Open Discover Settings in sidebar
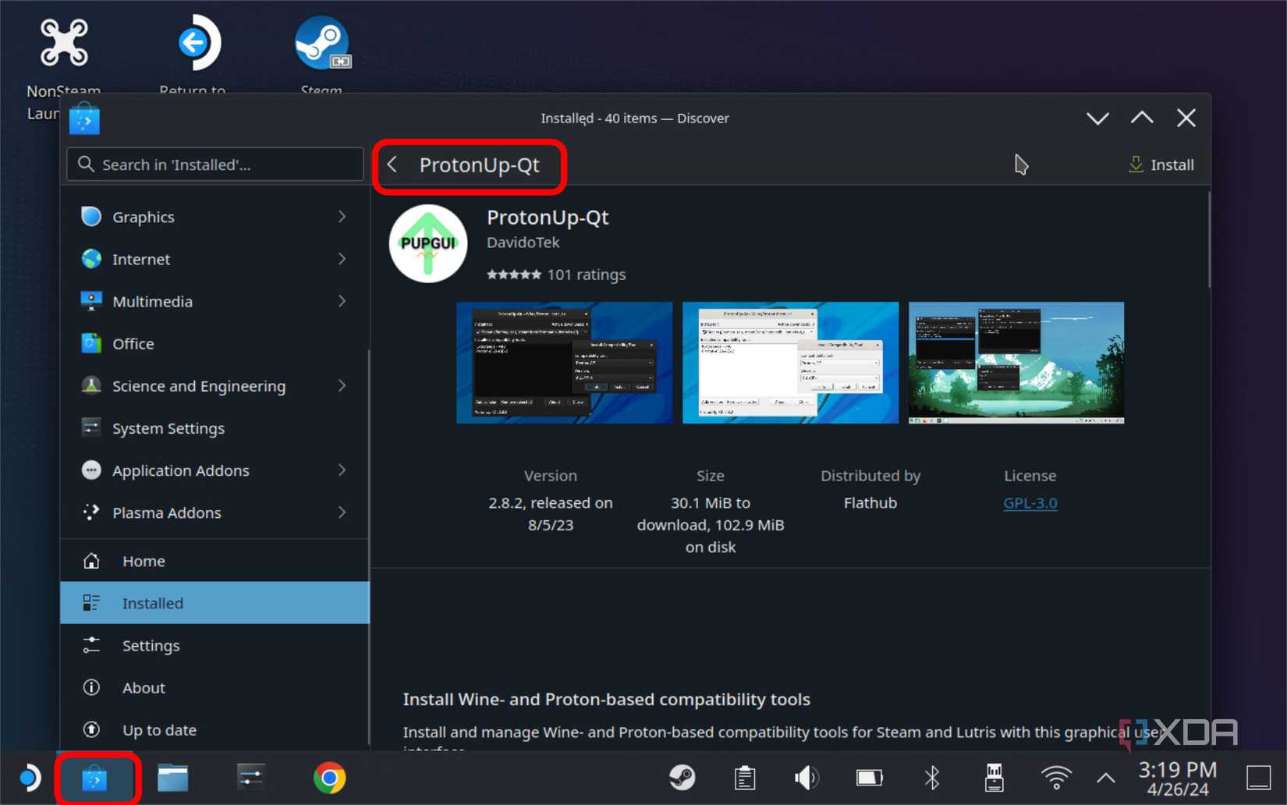 (214, 645)
